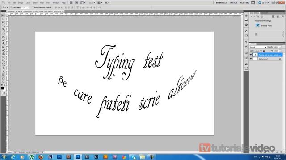286x160 pixels.
Task: Open Firefox from the taskbar
Action: coord(41,157)
